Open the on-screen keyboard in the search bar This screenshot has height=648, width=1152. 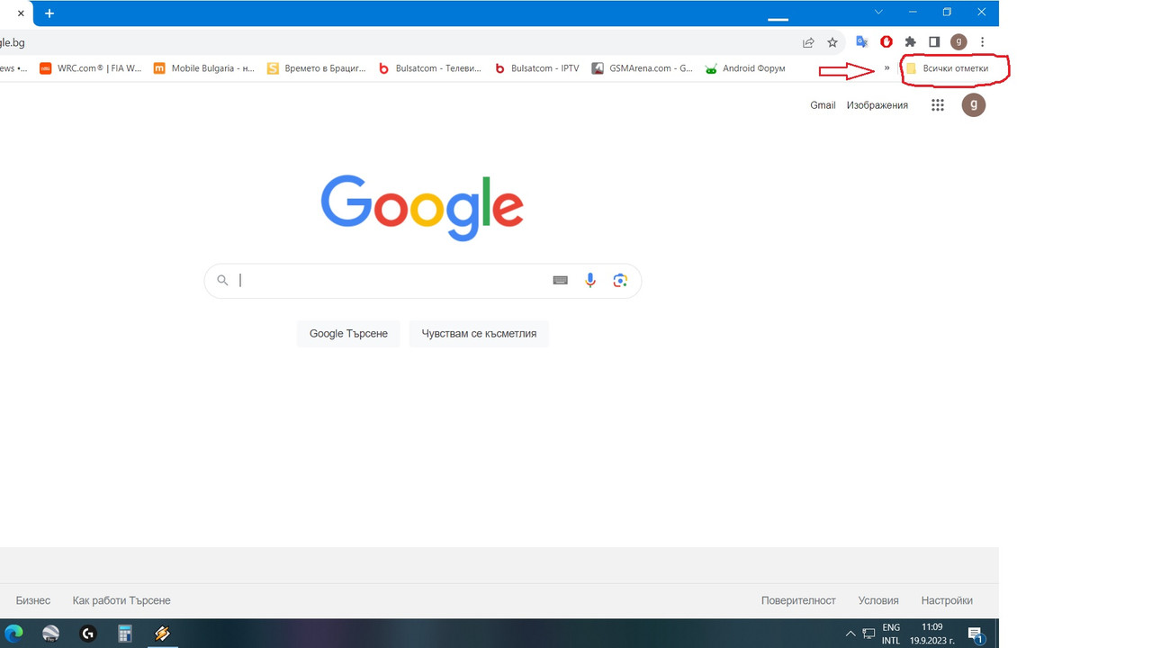[560, 280]
